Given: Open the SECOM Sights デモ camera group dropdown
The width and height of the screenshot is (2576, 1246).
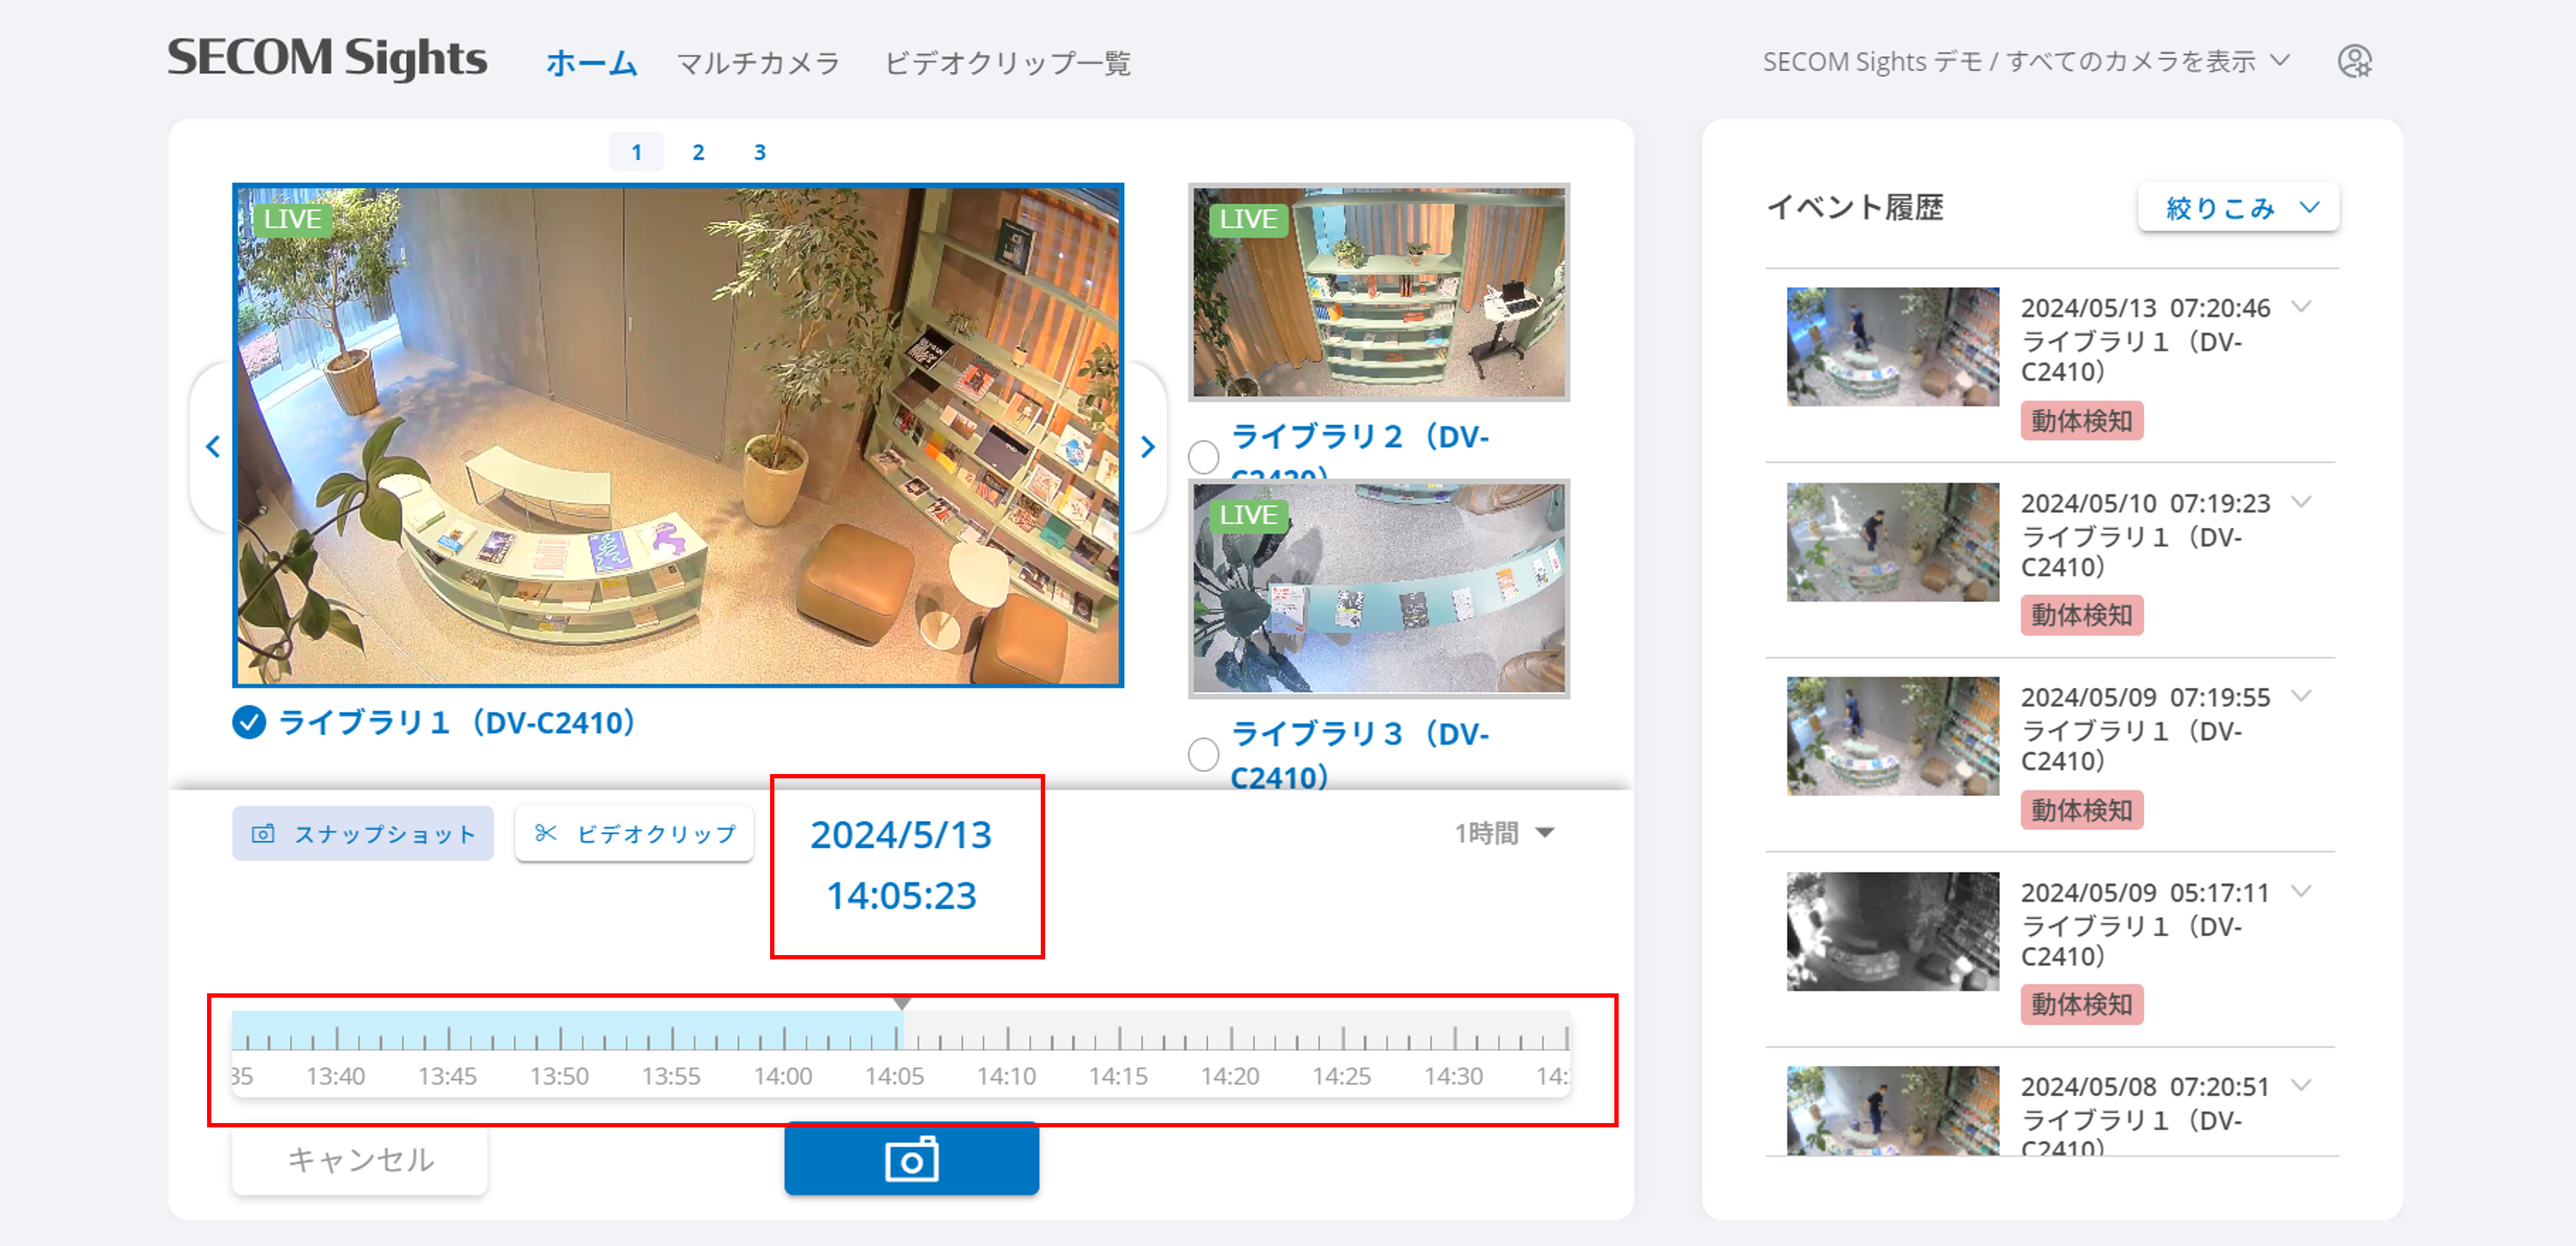Looking at the screenshot, I should pos(2026,62).
